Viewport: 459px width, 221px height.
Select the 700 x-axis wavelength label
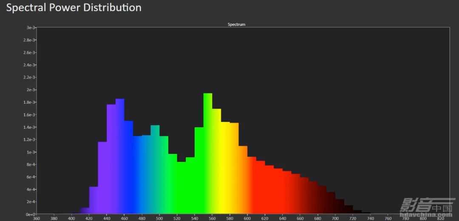click(335, 218)
